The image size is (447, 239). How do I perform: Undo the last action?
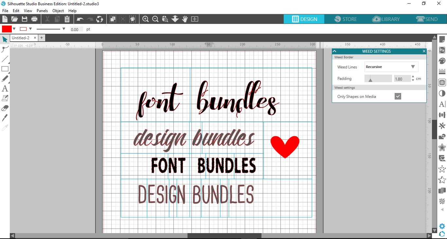[80, 19]
